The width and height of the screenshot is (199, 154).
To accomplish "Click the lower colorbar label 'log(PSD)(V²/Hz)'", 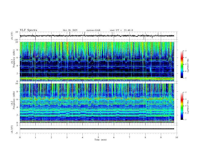I will (x=188, y=107).
